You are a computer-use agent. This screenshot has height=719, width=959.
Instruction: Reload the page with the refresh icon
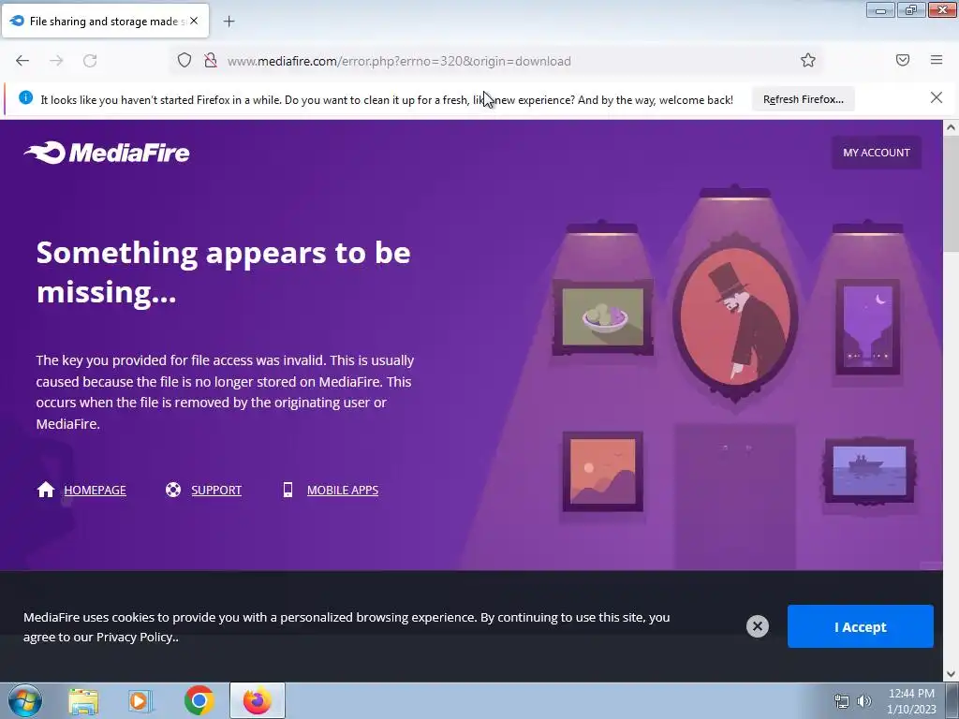click(90, 61)
